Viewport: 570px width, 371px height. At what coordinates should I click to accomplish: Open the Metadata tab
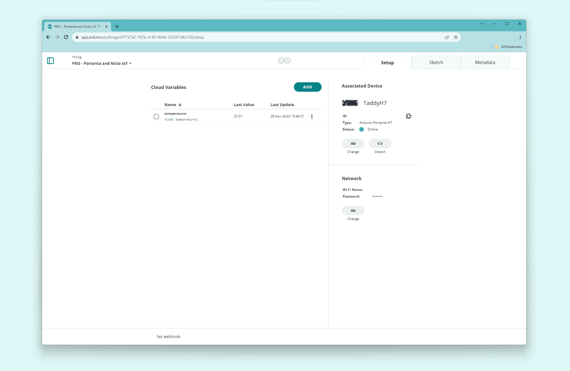485,62
